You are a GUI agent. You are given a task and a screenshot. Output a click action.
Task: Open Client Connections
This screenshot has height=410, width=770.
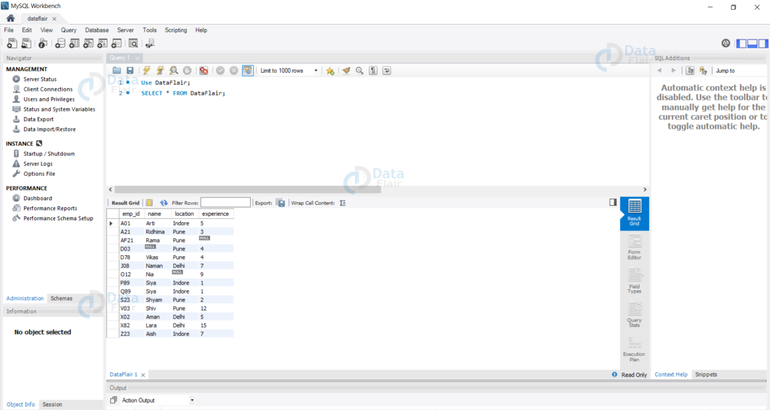(48, 89)
